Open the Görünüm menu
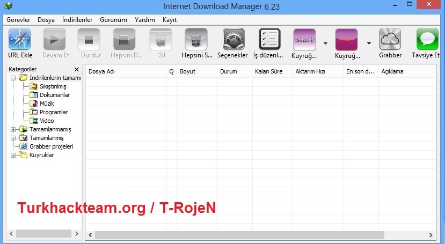This screenshot has height=244, width=445. (113, 20)
